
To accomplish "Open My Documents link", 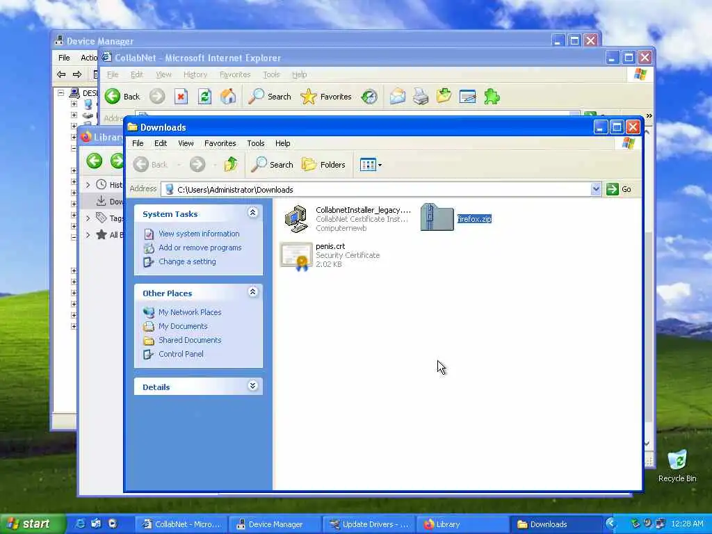I will pos(183,326).
